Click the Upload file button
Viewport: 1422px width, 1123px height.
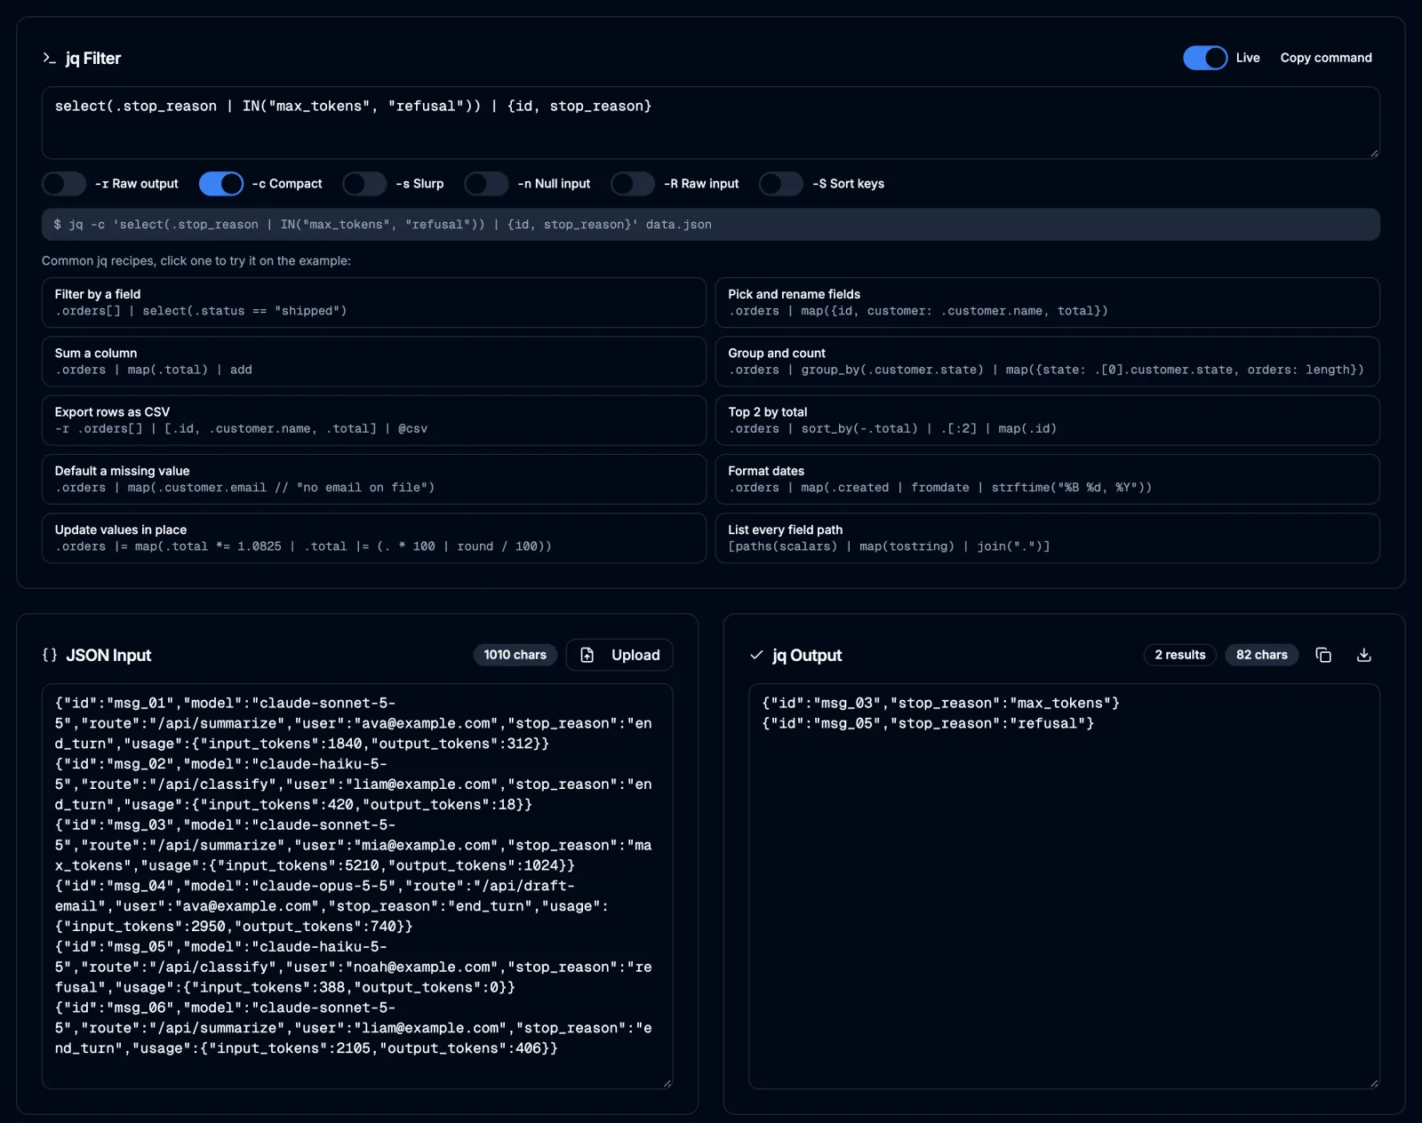coord(619,655)
